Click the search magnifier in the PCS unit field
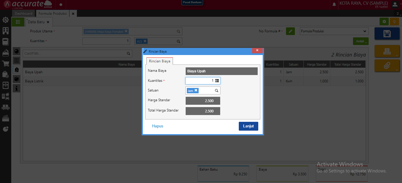The width and height of the screenshot is (402, 183). coord(179,41)
